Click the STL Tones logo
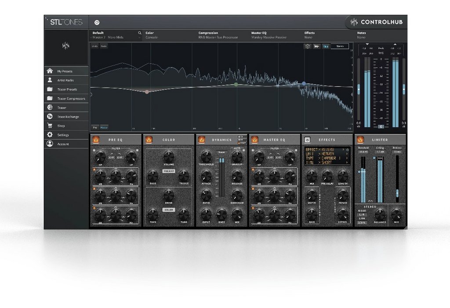The width and height of the screenshot is (450, 308). pos(66,22)
